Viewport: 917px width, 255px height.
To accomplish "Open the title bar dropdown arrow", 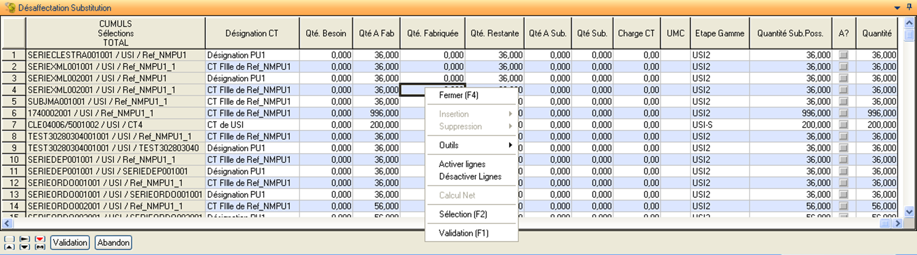I will tap(897, 8).
